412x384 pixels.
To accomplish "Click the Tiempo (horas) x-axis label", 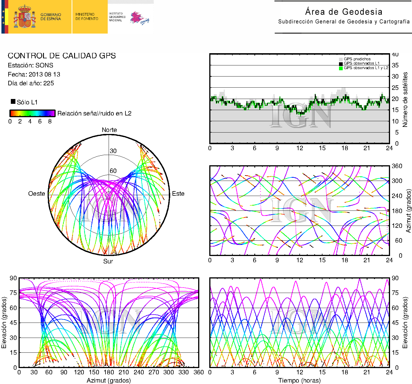I will click(299, 380).
